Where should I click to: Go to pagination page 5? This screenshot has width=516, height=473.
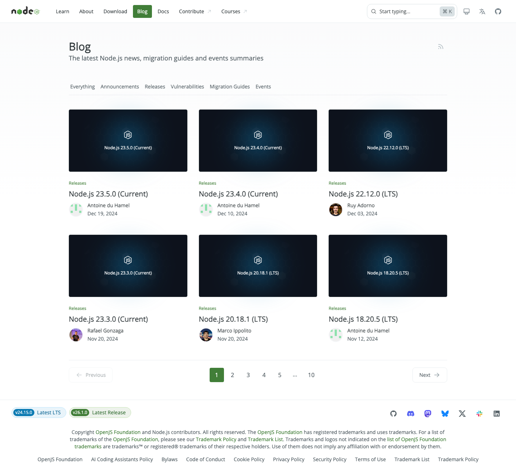[280, 375]
